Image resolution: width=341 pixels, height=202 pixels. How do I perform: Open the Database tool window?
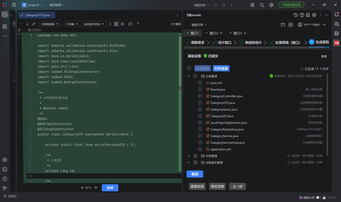(336, 33)
